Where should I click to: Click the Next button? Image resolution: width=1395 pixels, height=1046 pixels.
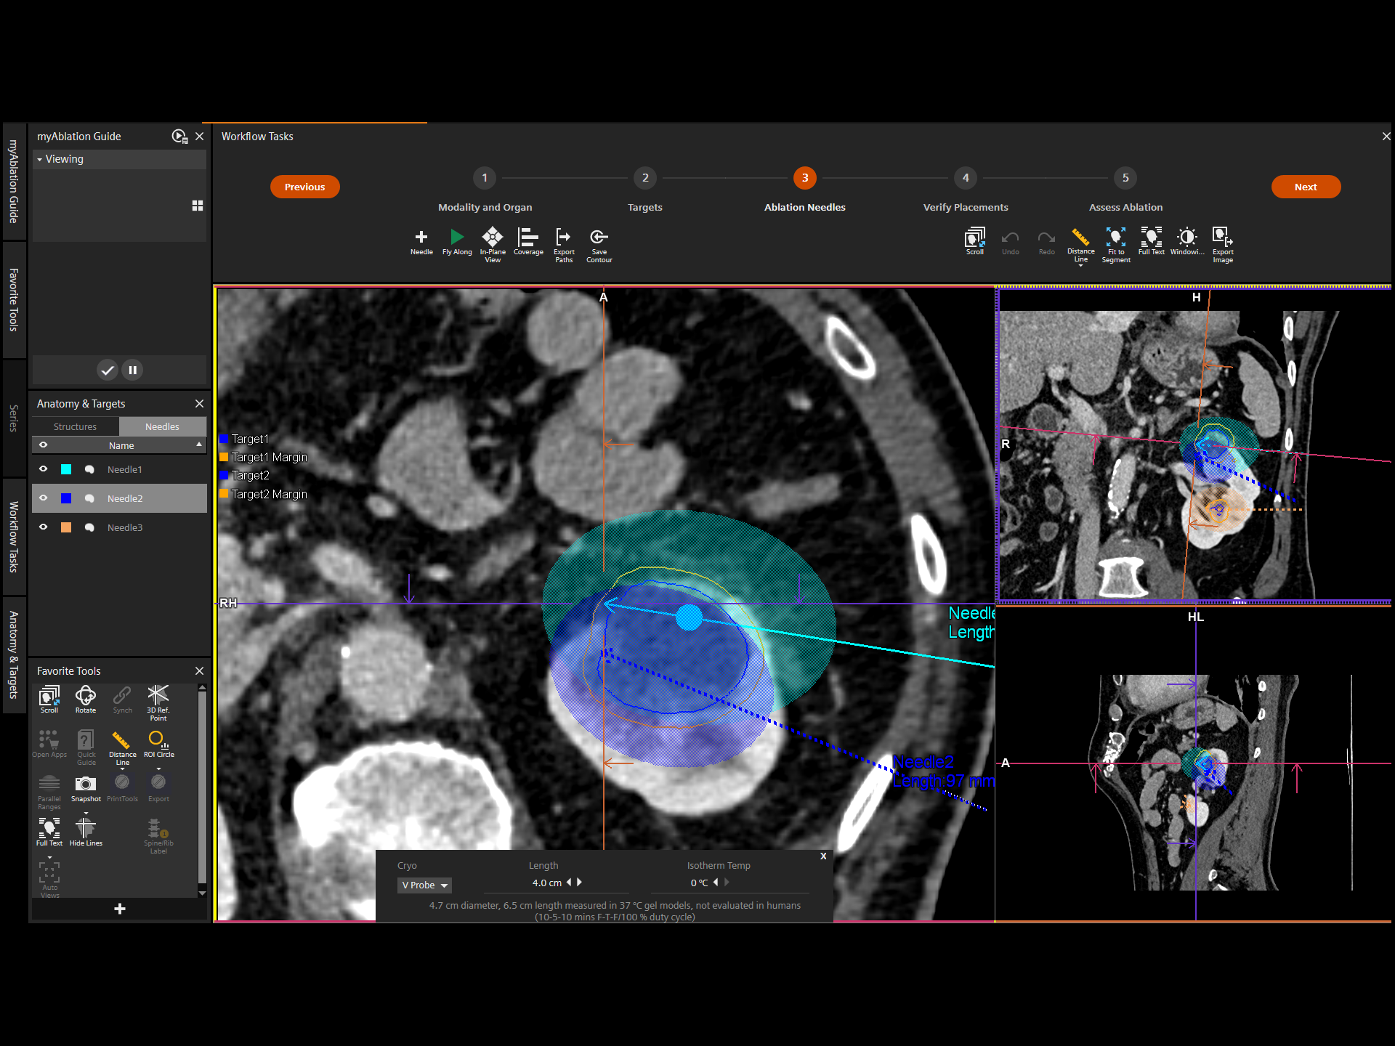[1306, 187]
